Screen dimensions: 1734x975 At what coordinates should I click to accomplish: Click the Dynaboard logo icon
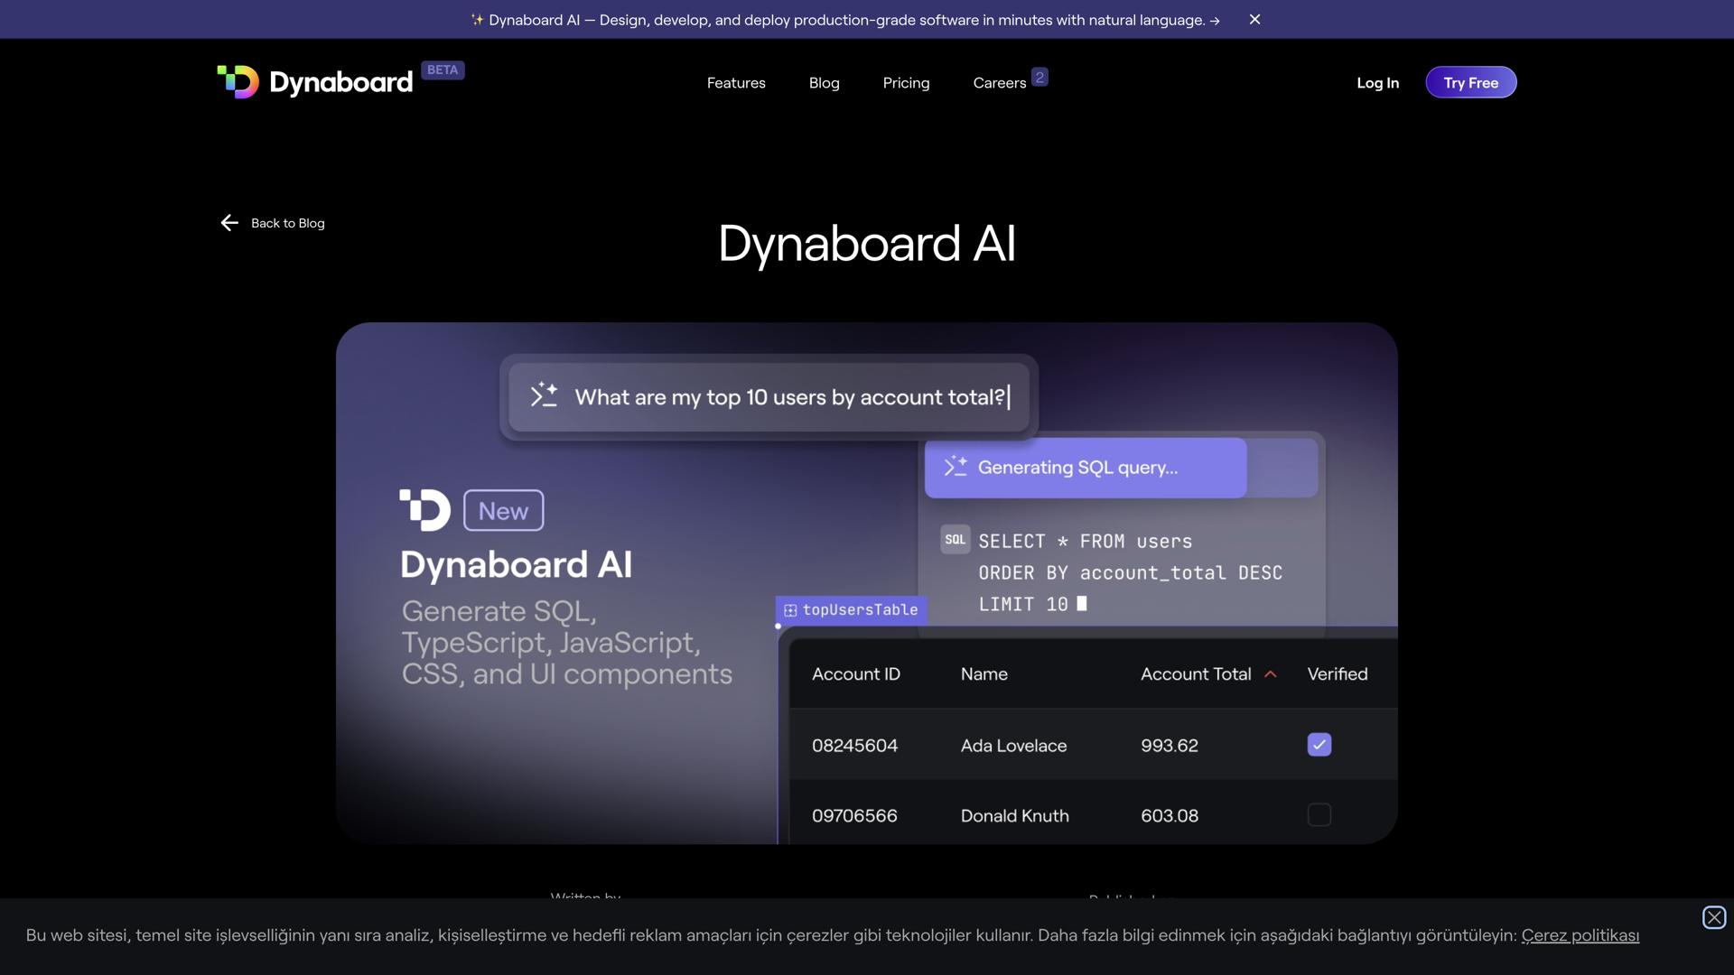coord(238,82)
